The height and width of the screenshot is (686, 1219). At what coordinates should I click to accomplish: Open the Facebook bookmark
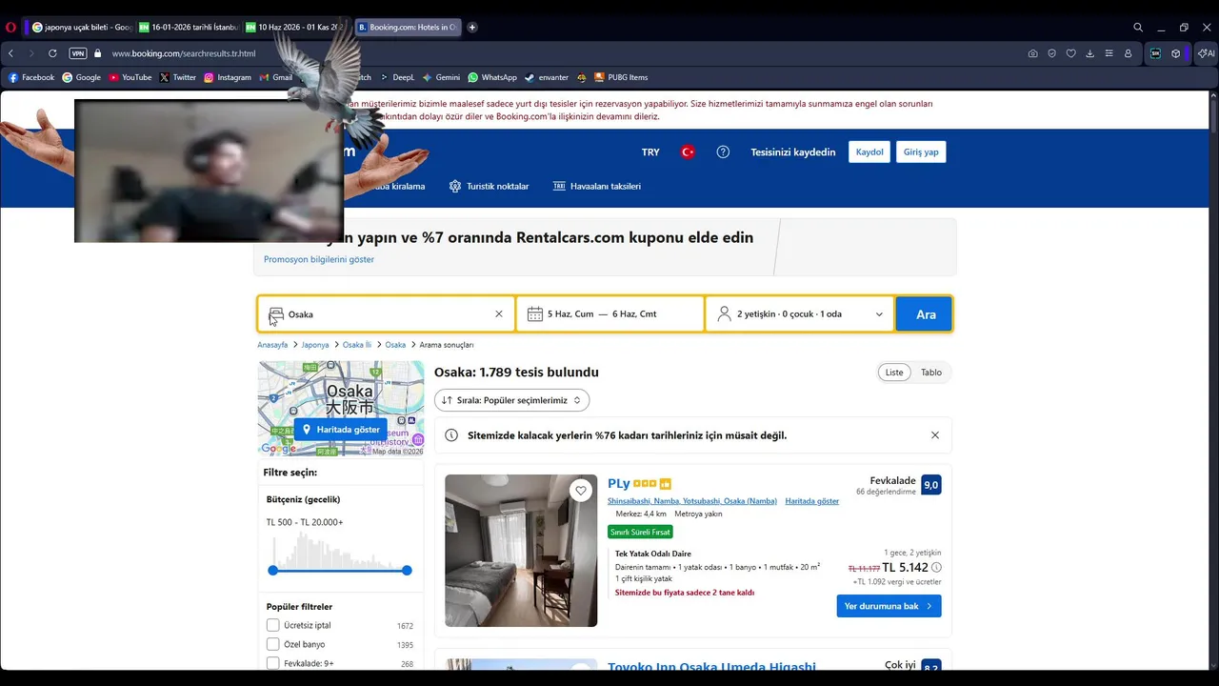coord(31,77)
